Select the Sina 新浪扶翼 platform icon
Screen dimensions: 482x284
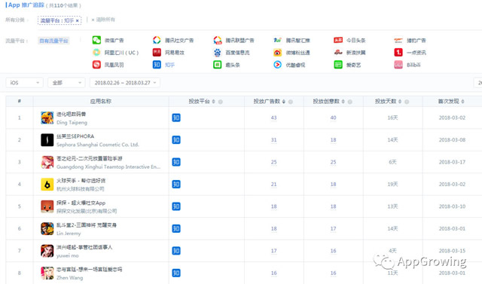pos(338,53)
